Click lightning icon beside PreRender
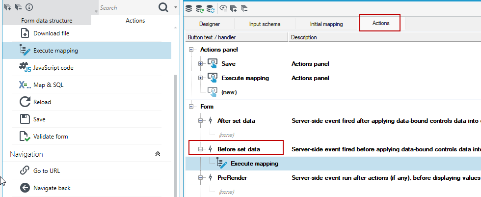 (211, 178)
